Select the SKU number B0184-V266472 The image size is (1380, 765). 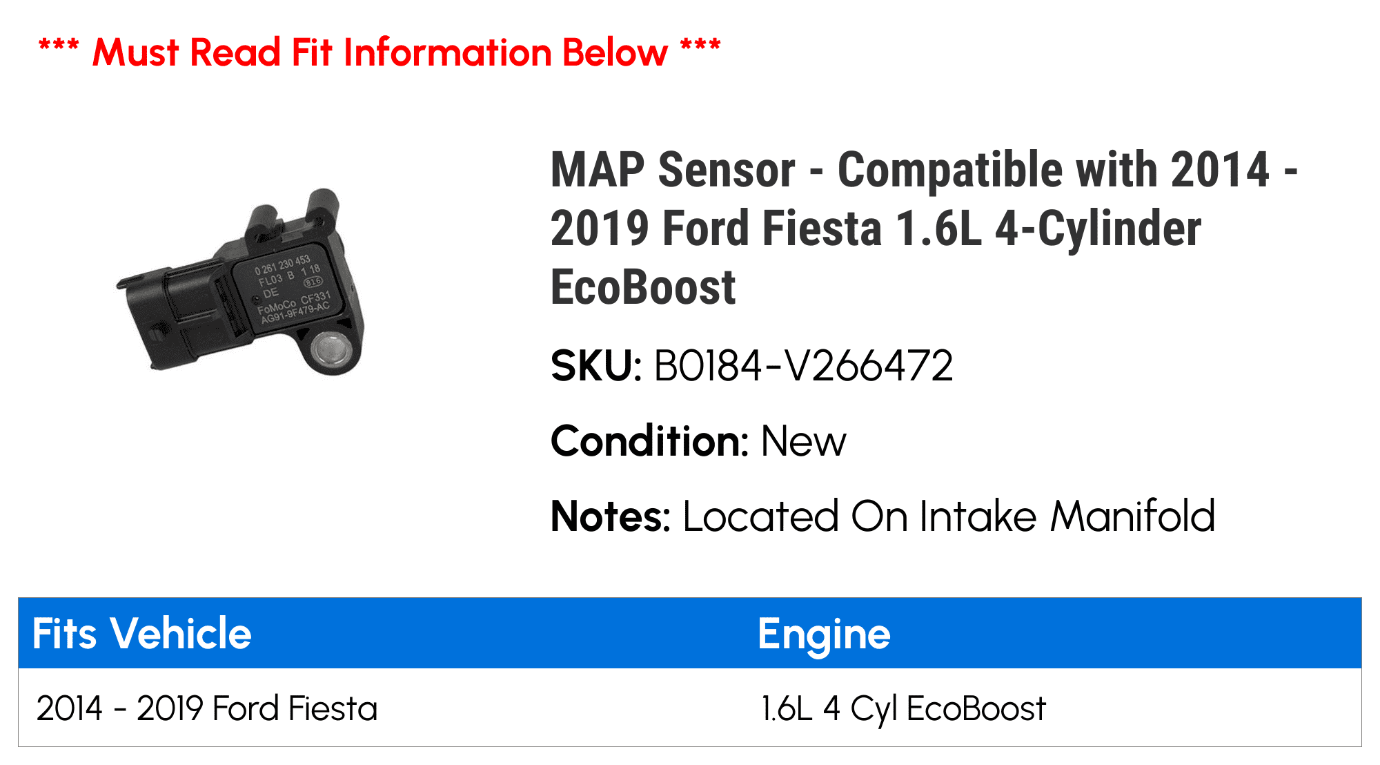point(803,366)
